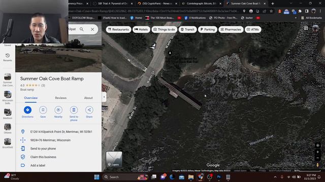This screenshot has height=182, width=325.
Task: Show your location with the locate icon
Action: click(x=317, y=145)
